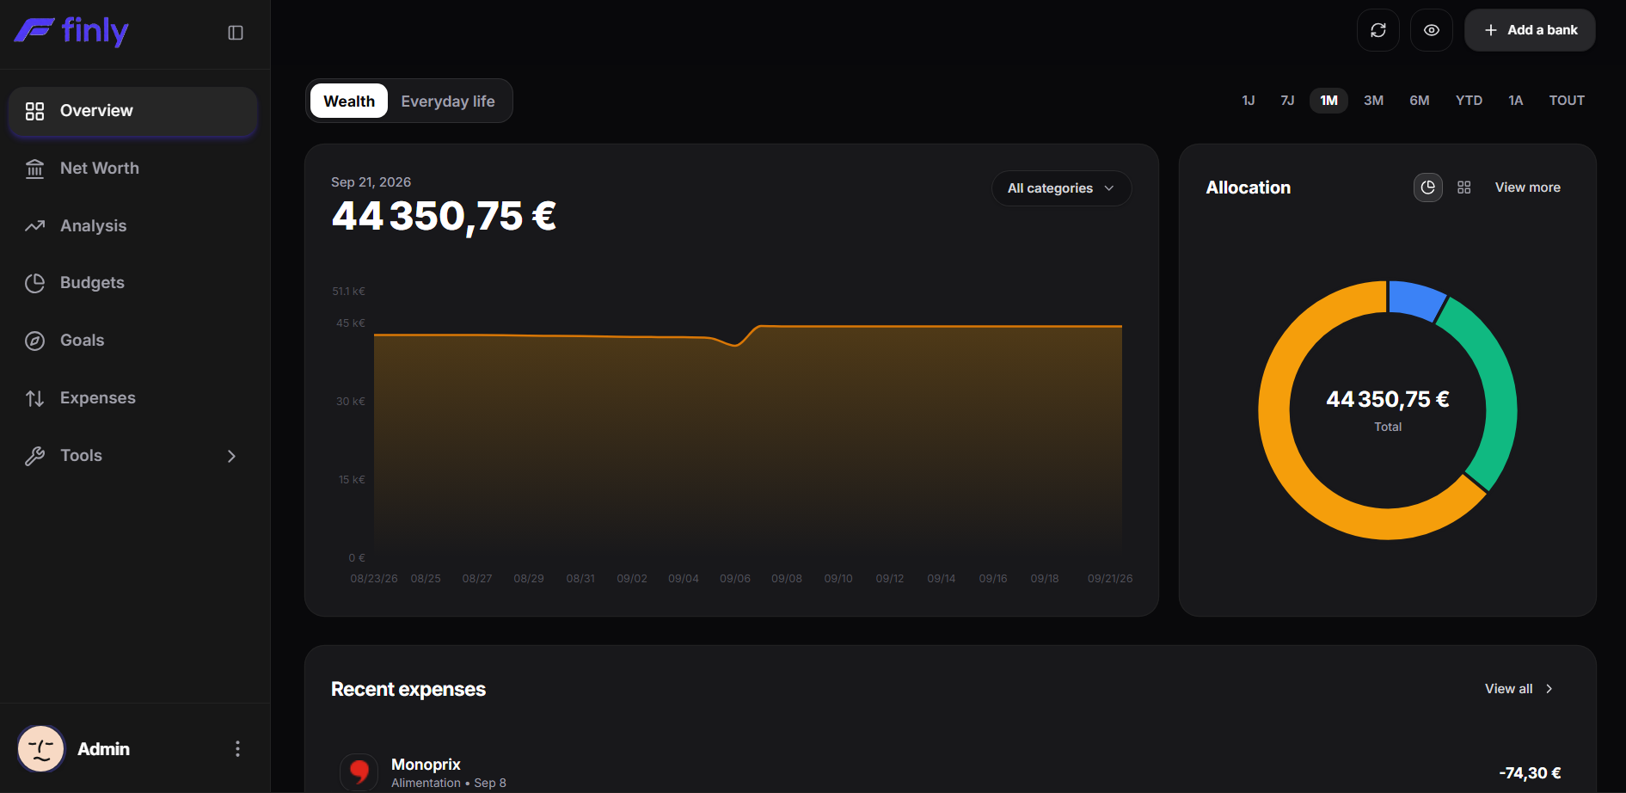Image resolution: width=1626 pixels, height=793 pixels.
Task: Collapse the sidebar panel icon
Action: coord(236,33)
